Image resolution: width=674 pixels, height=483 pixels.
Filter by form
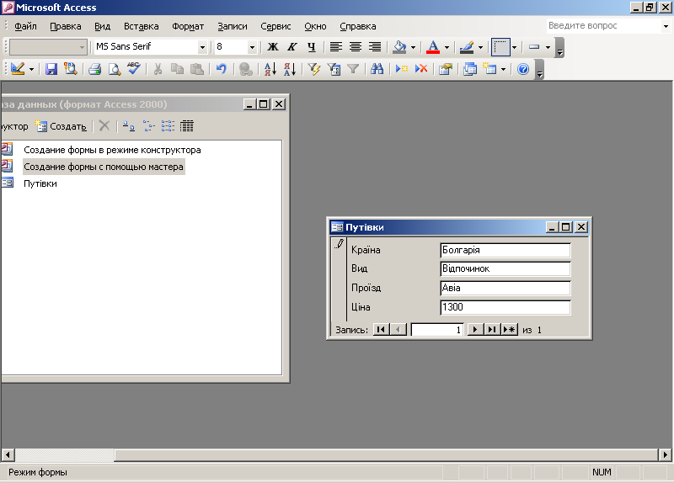pyautogui.click(x=334, y=69)
